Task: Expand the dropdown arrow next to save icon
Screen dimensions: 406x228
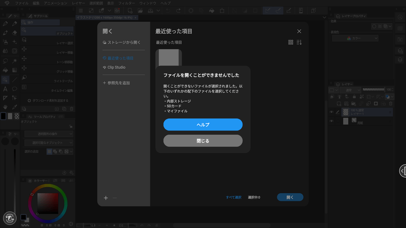Action: [158, 11]
